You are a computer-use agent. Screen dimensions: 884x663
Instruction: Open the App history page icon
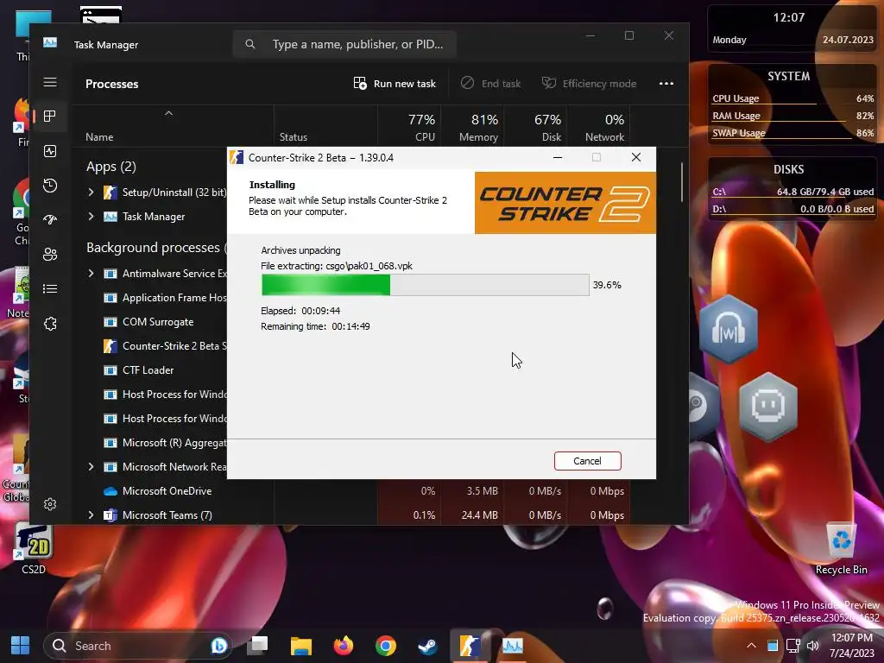pyautogui.click(x=50, y=186)
